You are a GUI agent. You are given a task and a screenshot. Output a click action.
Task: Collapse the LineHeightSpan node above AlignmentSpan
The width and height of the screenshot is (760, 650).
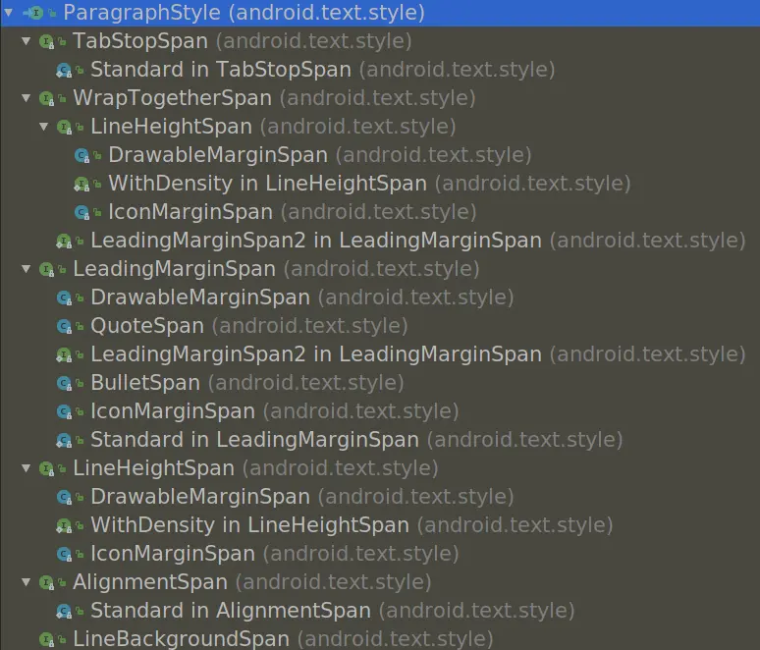point(27,468)
